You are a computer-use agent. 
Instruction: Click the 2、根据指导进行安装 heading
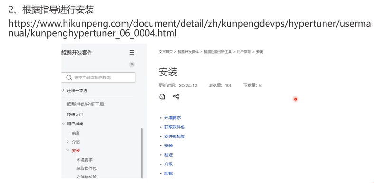click(x=51, y=10)
